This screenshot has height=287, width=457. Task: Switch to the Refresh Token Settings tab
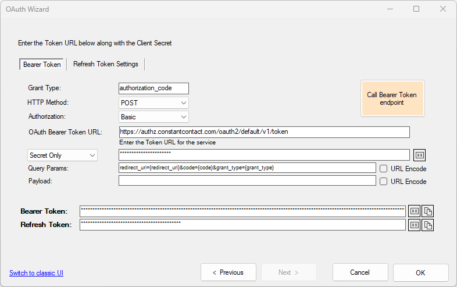point(106,64)
